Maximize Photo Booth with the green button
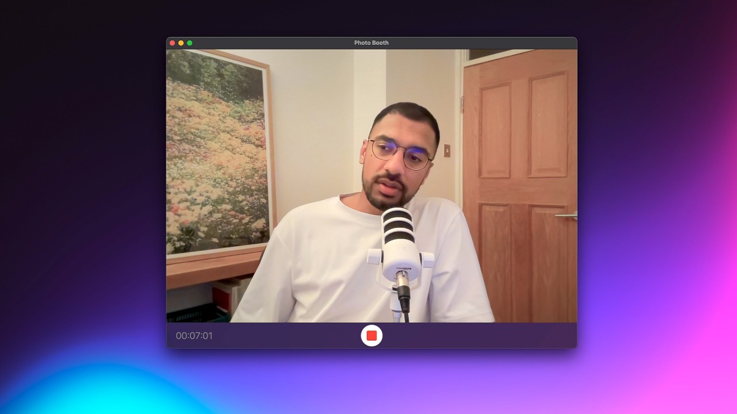 189,43
